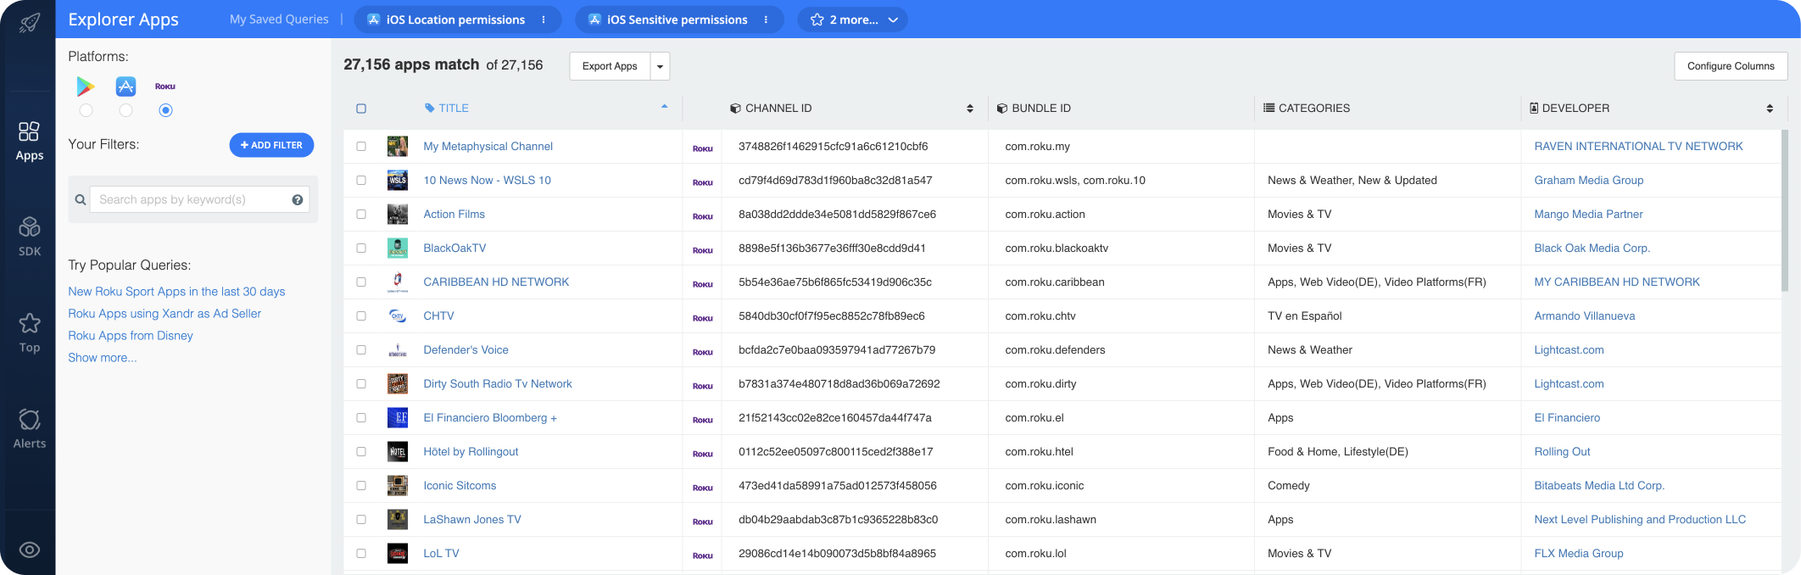Click the Google Play platform icon
This screenshot has height=575, width=1801.
click(86, 86)
